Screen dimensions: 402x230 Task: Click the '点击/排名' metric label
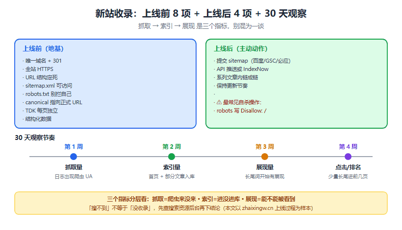pyautogui.click(x=348, y=167)
